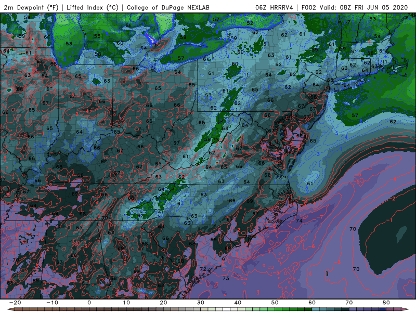416x312 pixels.
Task: Click the 70 label on the color scale
Action: (349, 303)
